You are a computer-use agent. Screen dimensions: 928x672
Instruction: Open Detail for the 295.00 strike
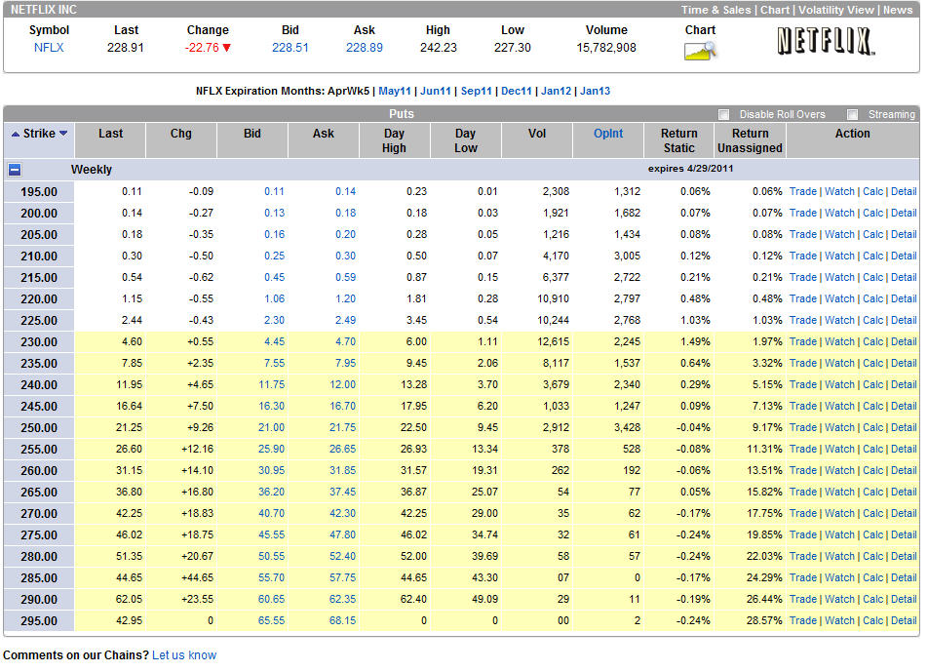[x=904, y=620]
